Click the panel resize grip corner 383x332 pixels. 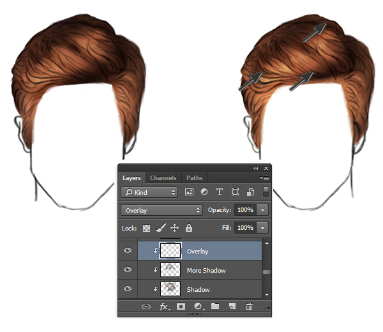(267, 308)
